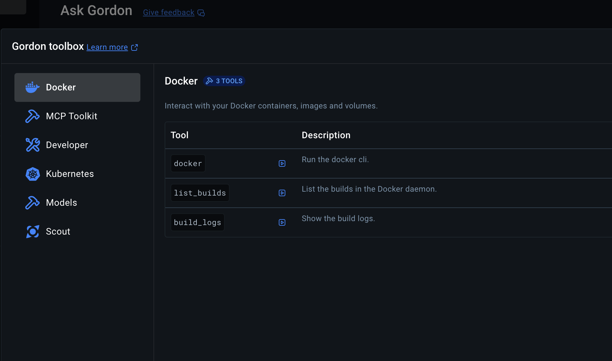
Task: Click the 3 TOOLS badge
Action: 224,81
